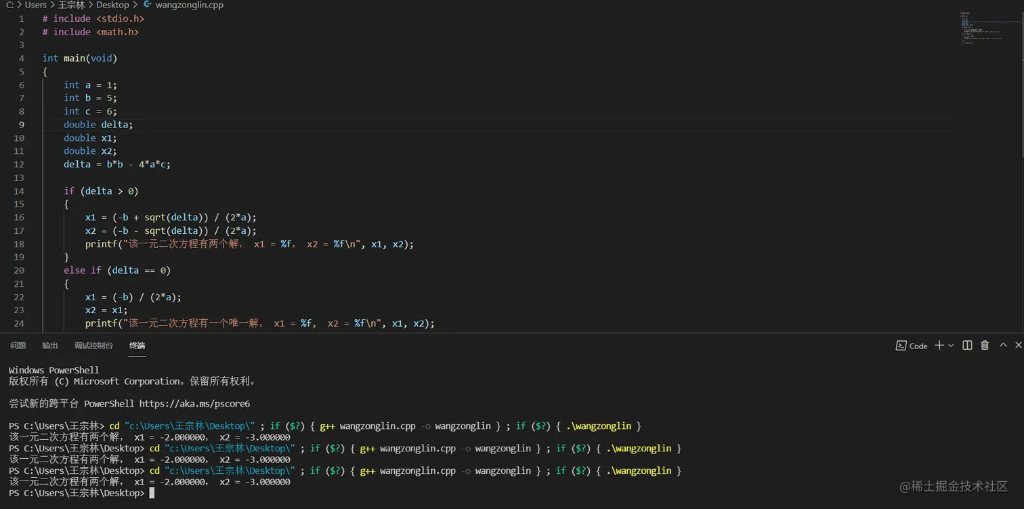Split the terminal using the split icon
This screenshot has width=1024, height=509.
point(967,346)
